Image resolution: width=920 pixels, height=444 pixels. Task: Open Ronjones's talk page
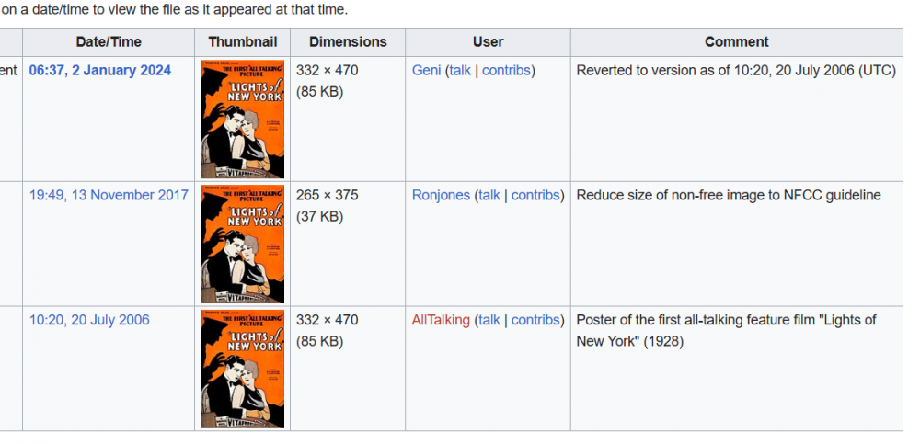[489, 195]
